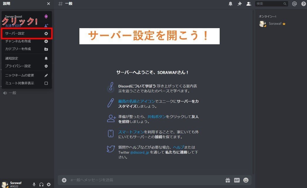Click Sorawaf's avatar in member list

coord(263,24)
